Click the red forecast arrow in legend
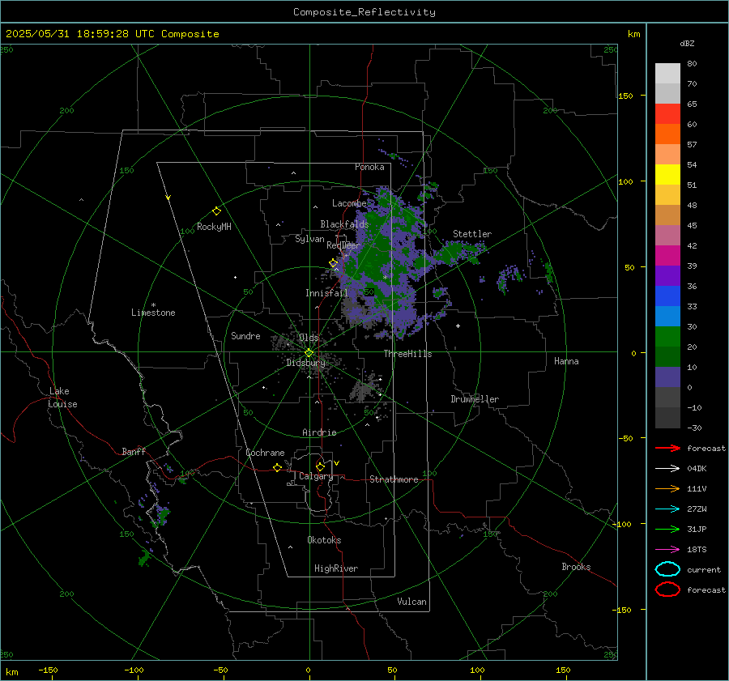The width and height of the screenshot is (729, 681). (x=667, y=448)
